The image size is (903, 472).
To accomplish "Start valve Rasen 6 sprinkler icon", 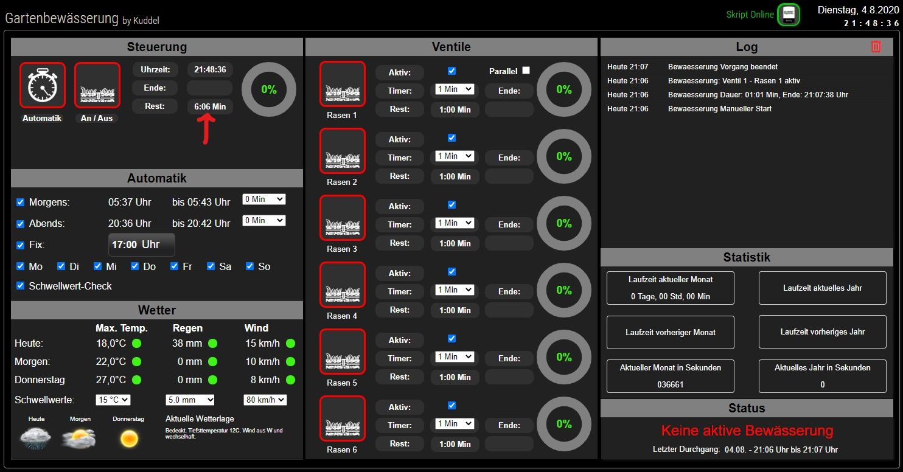I will tap(343, 418).
